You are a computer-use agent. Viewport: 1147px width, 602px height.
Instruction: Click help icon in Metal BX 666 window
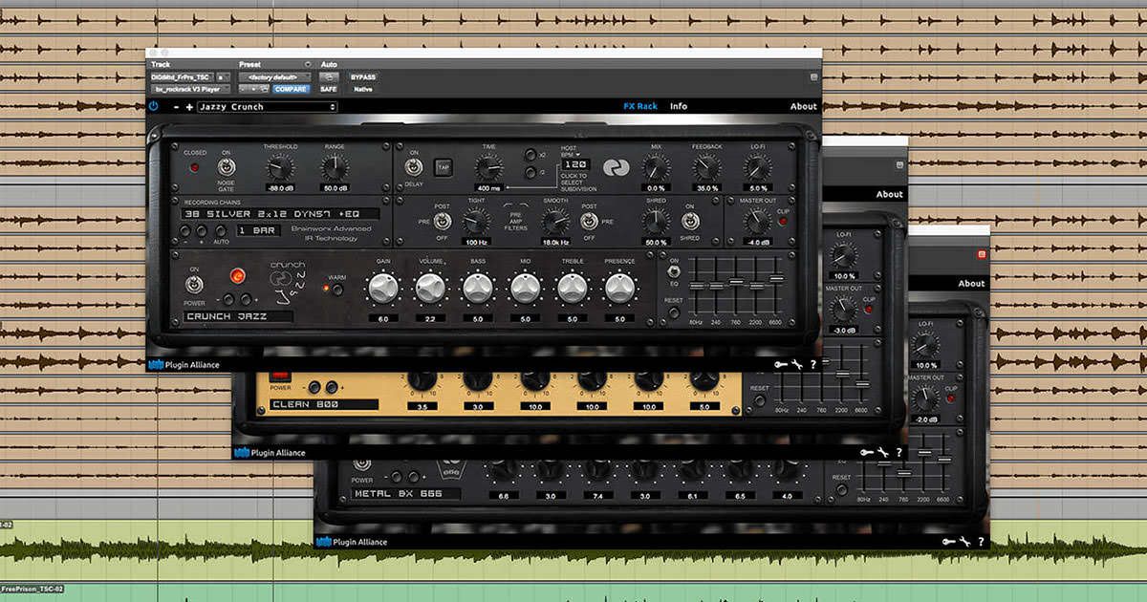(x=981, y=542)
